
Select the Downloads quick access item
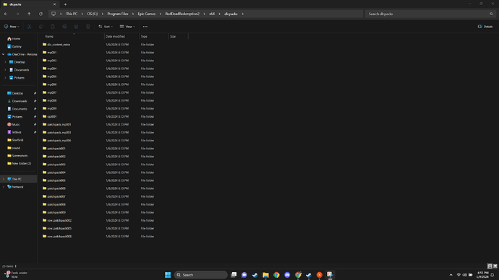point(20,101)
